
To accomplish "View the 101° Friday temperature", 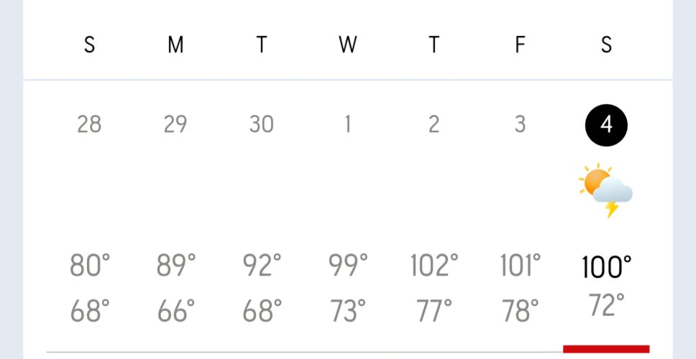I will (521, 266).
